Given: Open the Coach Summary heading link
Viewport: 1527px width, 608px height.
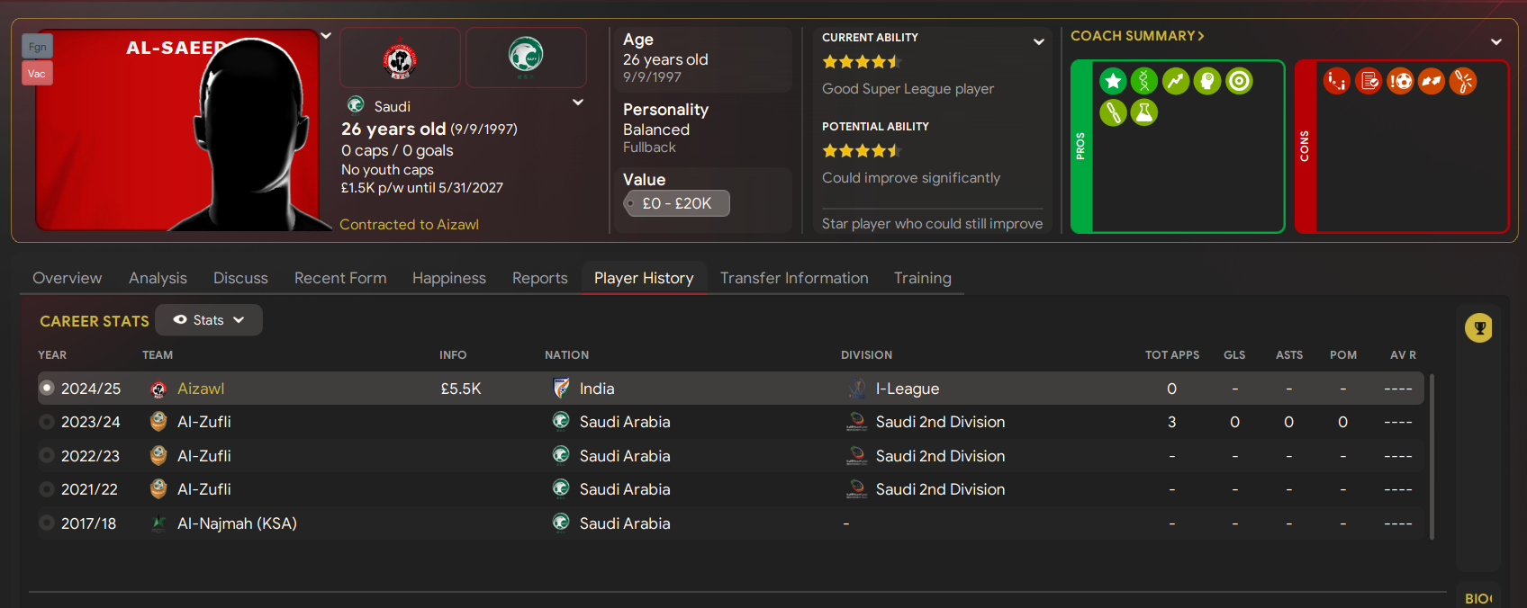Looking at the screenshot, I should pos(1137,36).
